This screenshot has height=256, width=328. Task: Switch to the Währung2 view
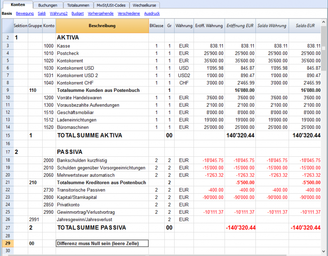tap(59, 14)
